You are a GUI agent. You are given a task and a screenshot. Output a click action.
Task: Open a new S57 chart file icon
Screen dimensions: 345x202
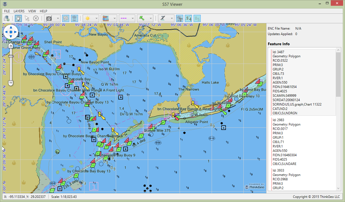tap(7, 18)
